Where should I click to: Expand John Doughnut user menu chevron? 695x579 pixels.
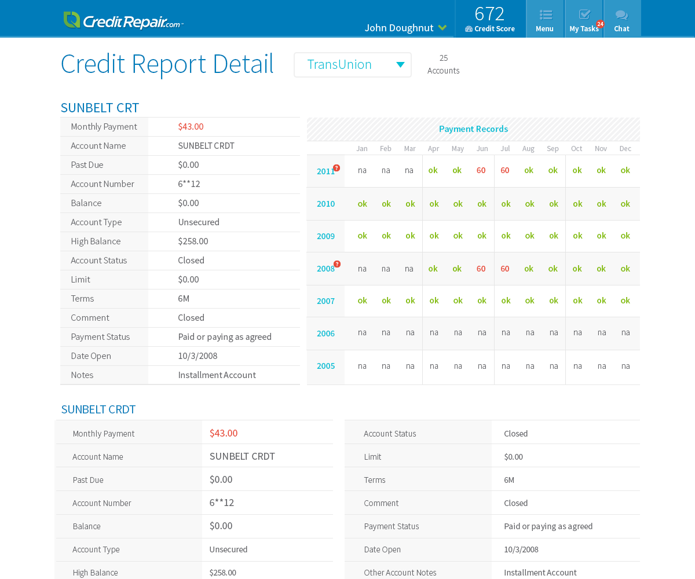click(442, 28)
